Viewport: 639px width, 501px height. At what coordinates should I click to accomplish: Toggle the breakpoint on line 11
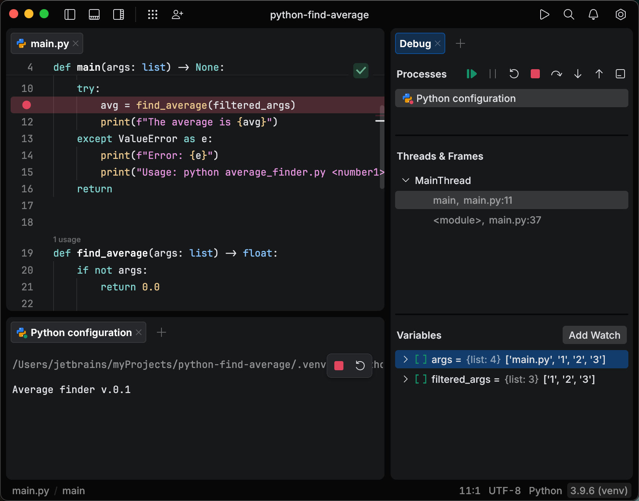[26, 105]
